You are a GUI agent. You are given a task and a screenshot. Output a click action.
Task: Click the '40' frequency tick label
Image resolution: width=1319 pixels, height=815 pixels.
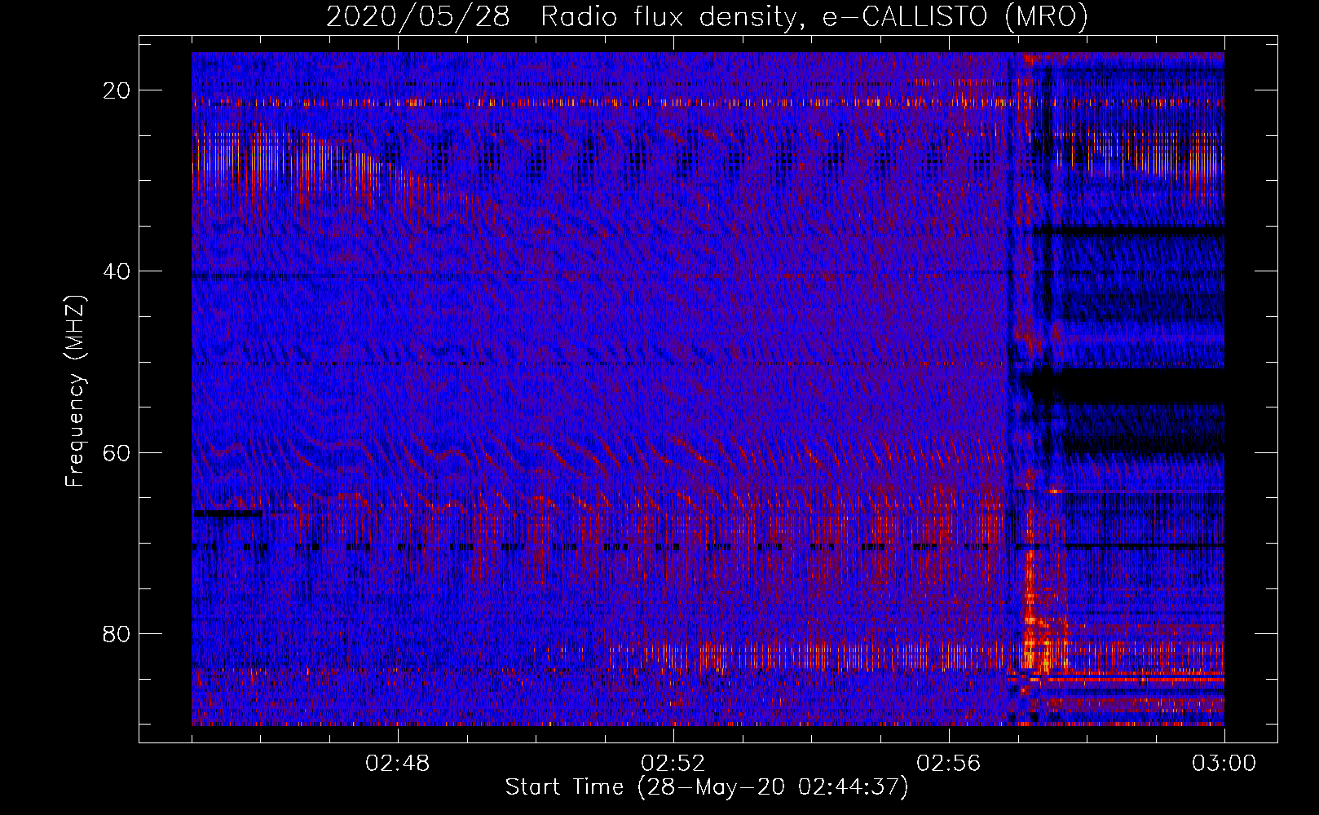tap(117, 271)
